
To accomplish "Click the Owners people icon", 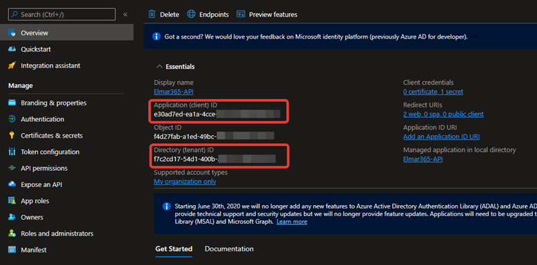I will point(12,217).
